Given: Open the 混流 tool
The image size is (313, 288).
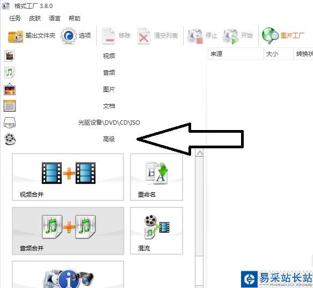Looking at the screenshot, I should point(156,231).
